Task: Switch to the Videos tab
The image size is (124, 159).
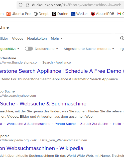Action: pos(18,39)
